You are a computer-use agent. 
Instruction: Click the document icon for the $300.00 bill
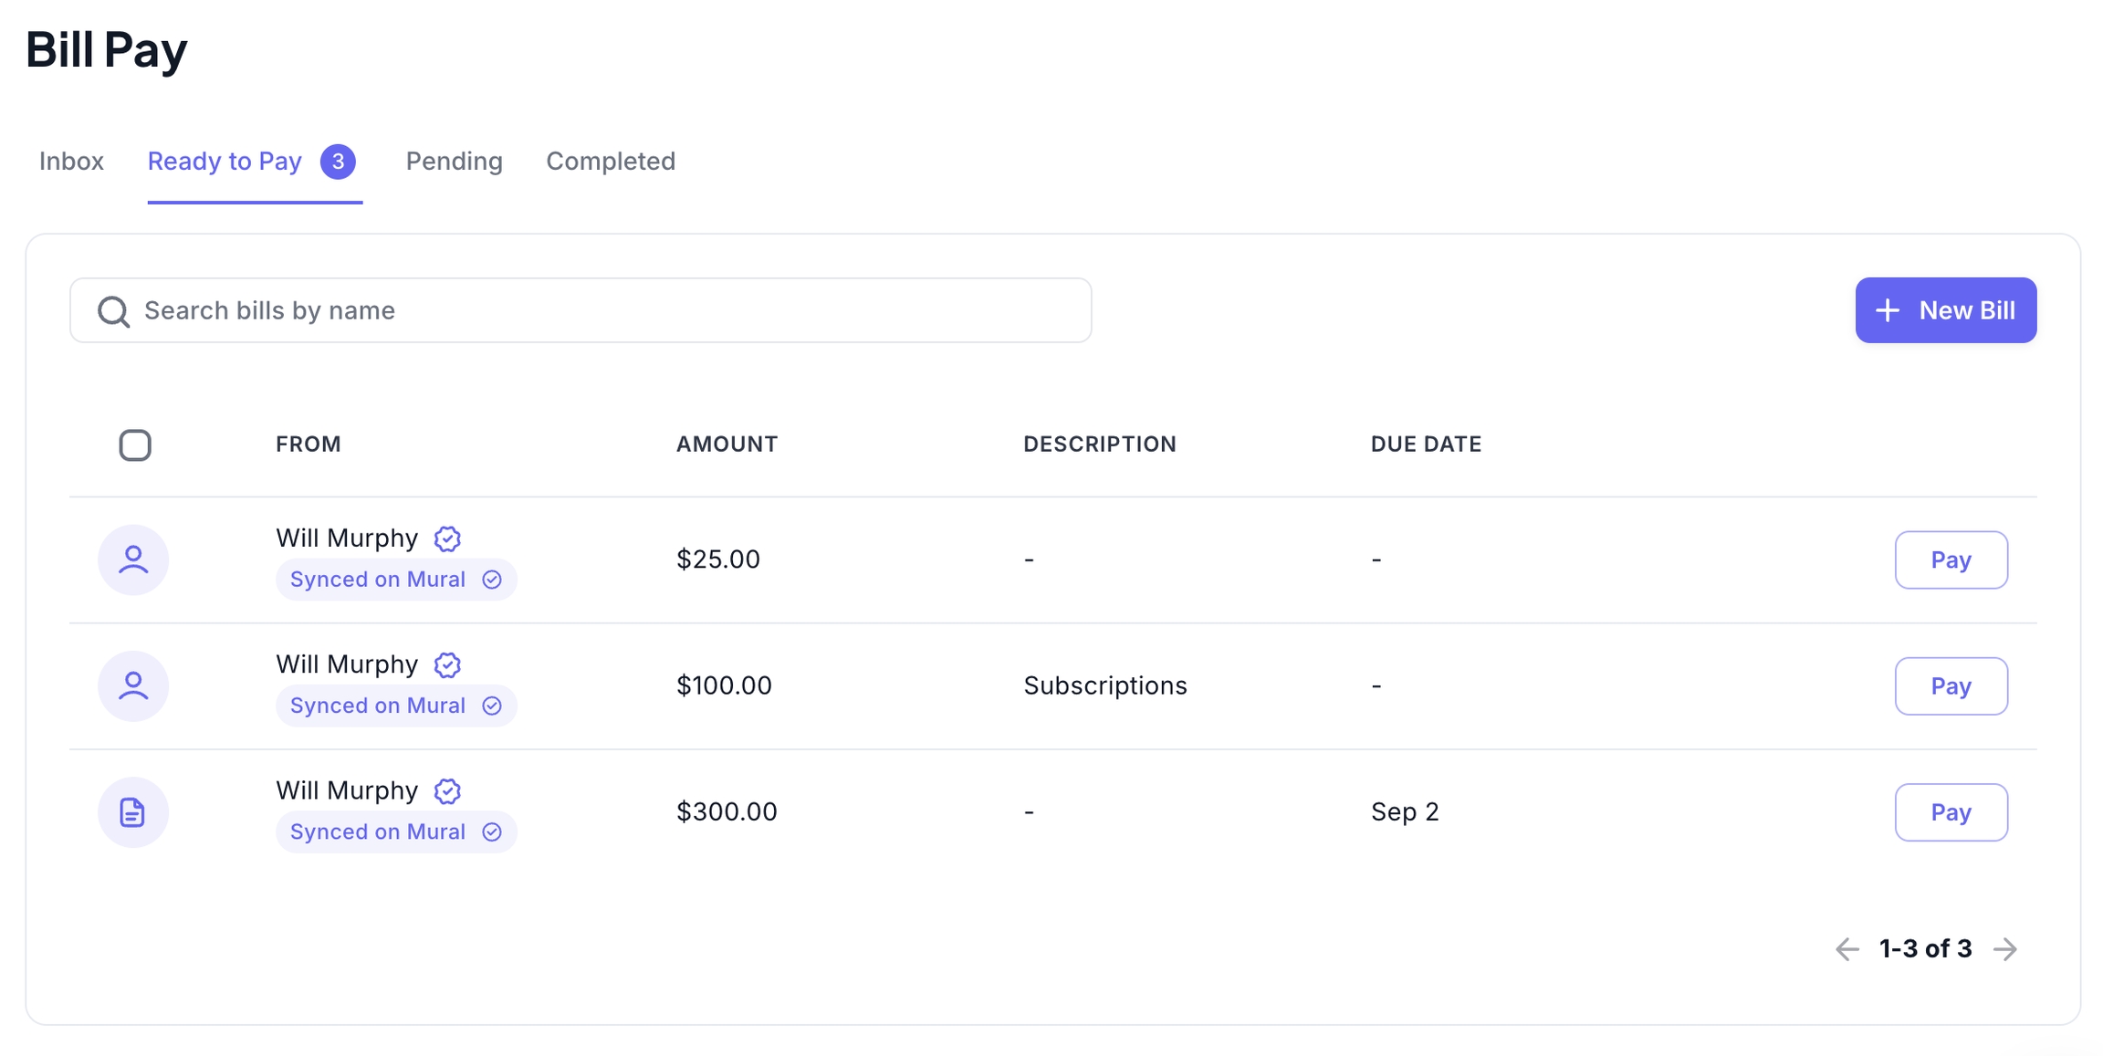click(x=133, y=811)
